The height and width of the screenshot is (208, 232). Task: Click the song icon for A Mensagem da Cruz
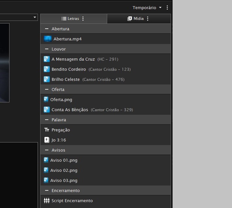[x=47, y=59]
